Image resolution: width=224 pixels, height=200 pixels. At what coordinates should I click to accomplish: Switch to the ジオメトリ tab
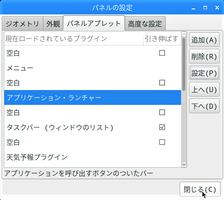(x=23, y=23)
